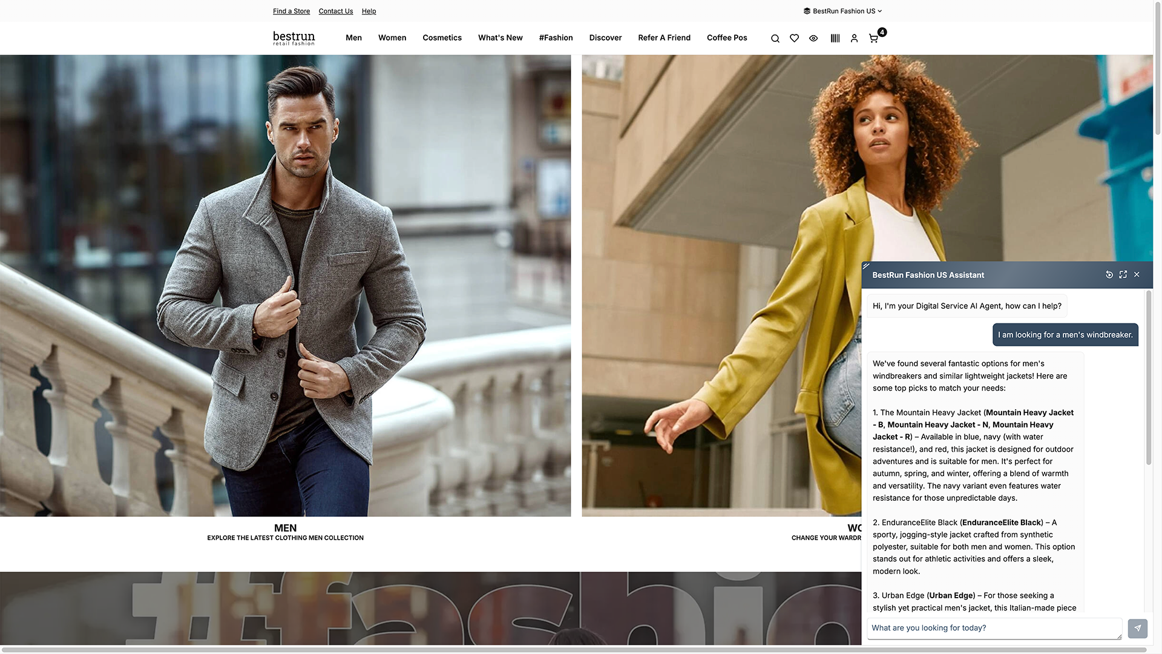The width and height of the screenshot is (1162, 654).
Task: Click the chat panel vertical scrollbar
Action: pyautogui.click(x=1148, y=378)
